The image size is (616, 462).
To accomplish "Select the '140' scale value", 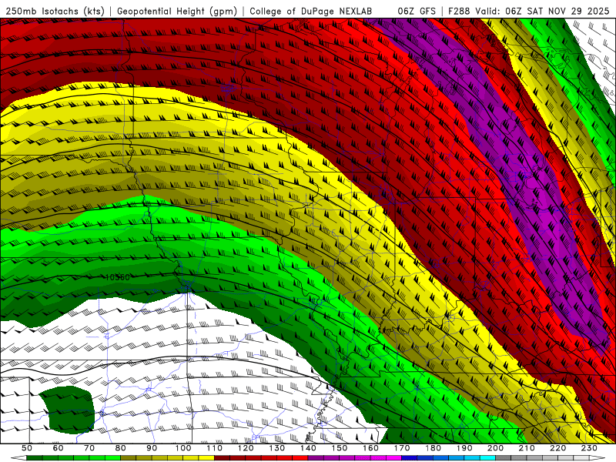I will pos(308,448).
